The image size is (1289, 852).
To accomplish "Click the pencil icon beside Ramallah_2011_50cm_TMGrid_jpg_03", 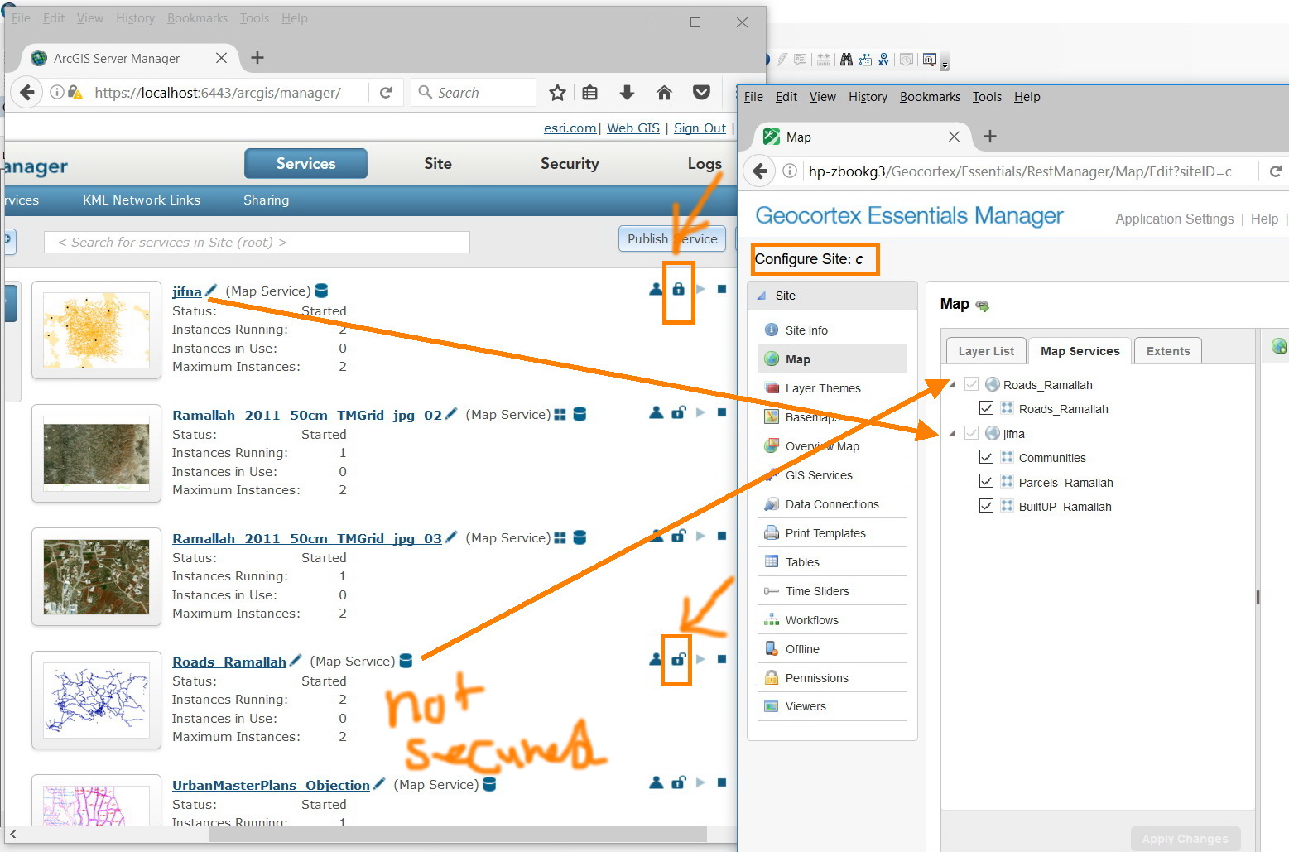I will (x=451, y=537).
